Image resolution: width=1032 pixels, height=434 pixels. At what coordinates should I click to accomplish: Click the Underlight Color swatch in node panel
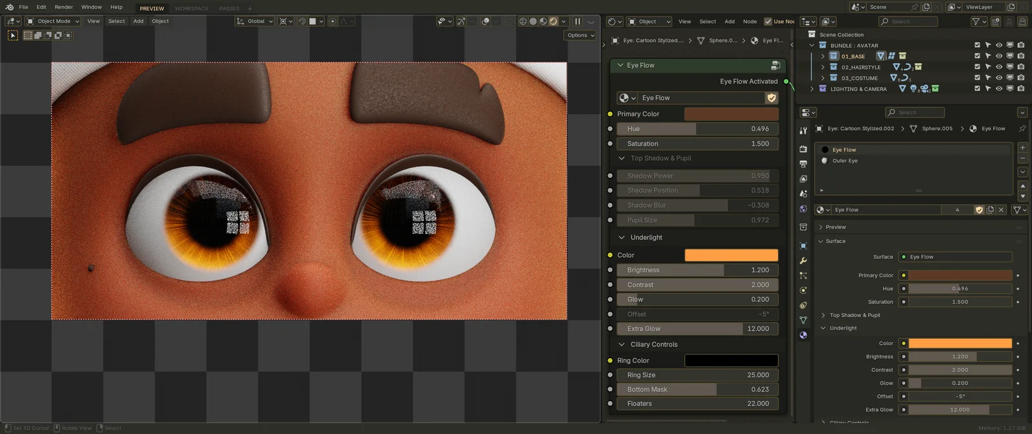click(731, 256)
